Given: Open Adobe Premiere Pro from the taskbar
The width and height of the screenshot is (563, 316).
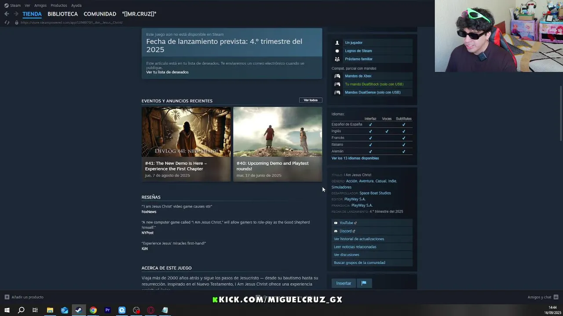Looking at the screenshot, I should coord(108,310).
